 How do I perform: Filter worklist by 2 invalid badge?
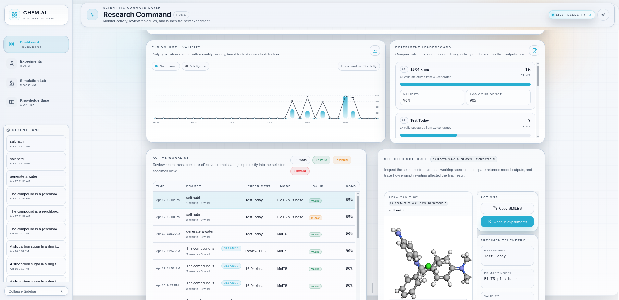click(x=300, y=171)
